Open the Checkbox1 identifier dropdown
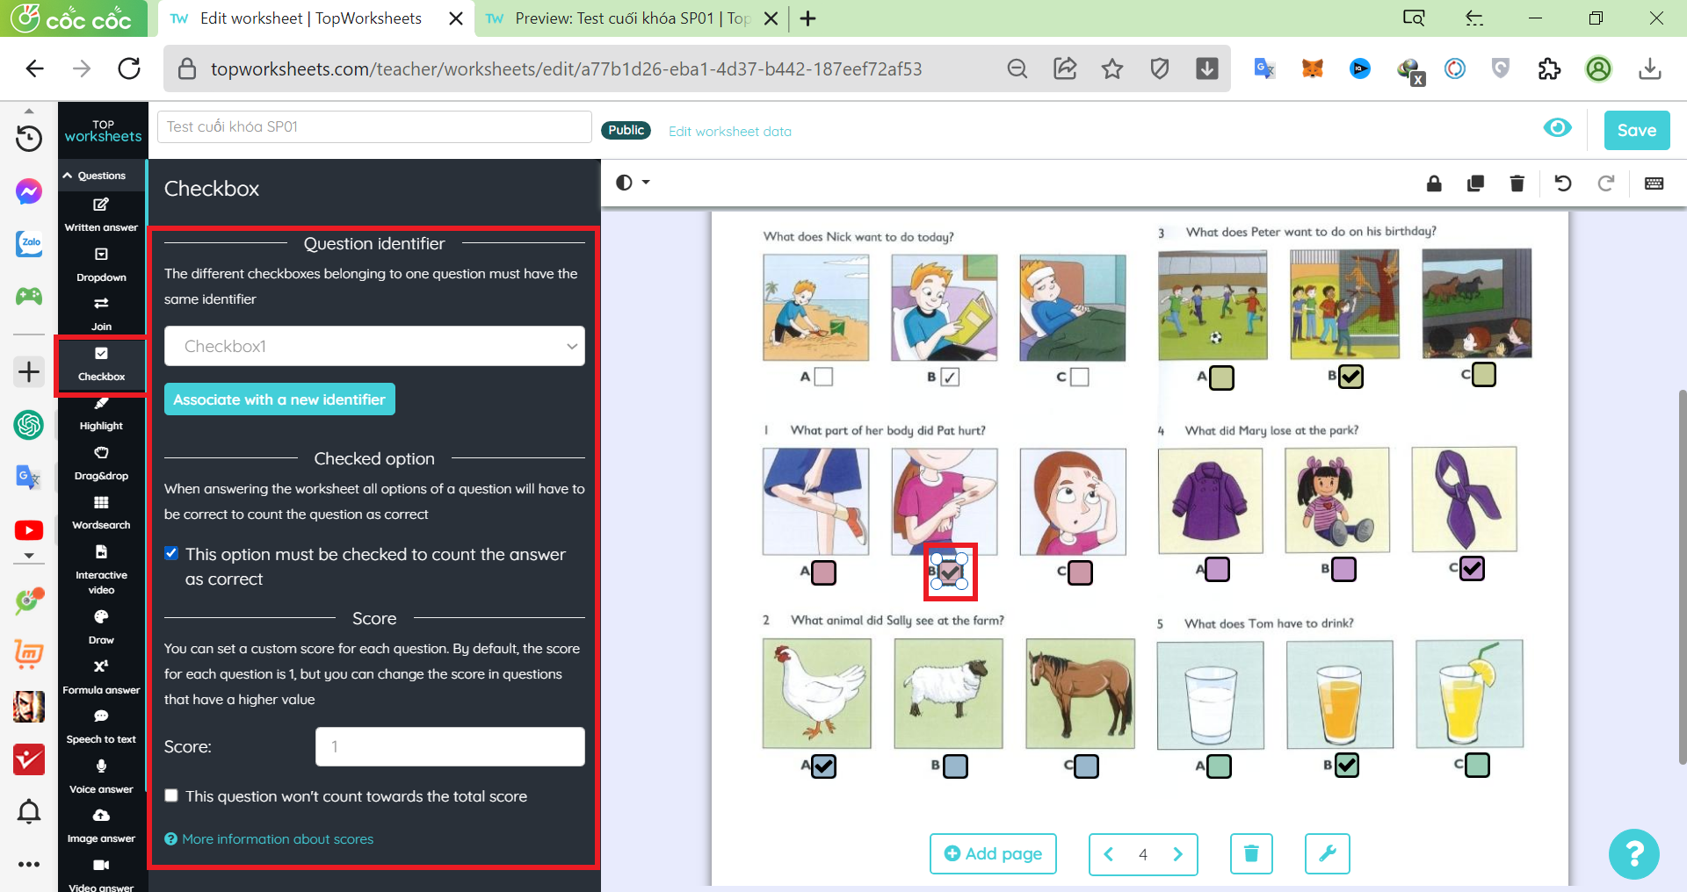This screenshot has height=892, width=1687. 374,346
